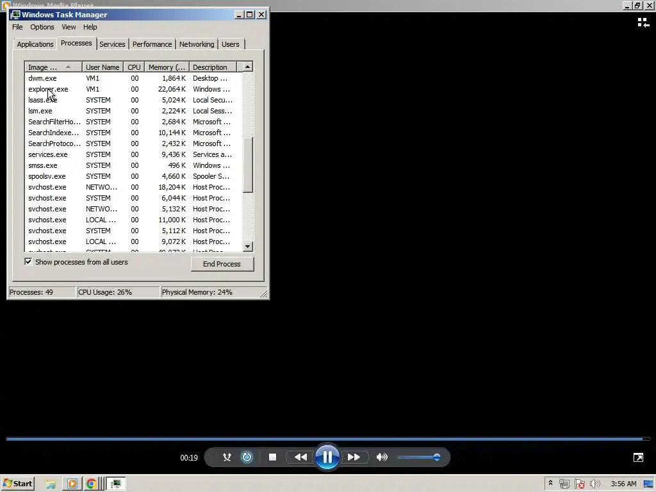This screenshot has height=492, width=656.
Task: Maximize the Task Manager window
Action: [250, 15]
